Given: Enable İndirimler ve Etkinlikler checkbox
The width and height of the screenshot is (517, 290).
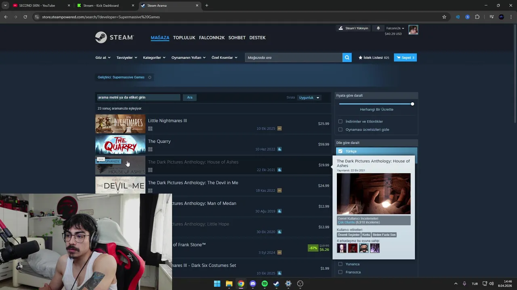Looking at the screenshot, I should pyautogui.click(x=340, y=121).
